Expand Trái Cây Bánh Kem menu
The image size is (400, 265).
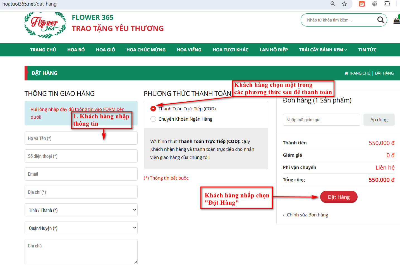(x=323, y=50)
